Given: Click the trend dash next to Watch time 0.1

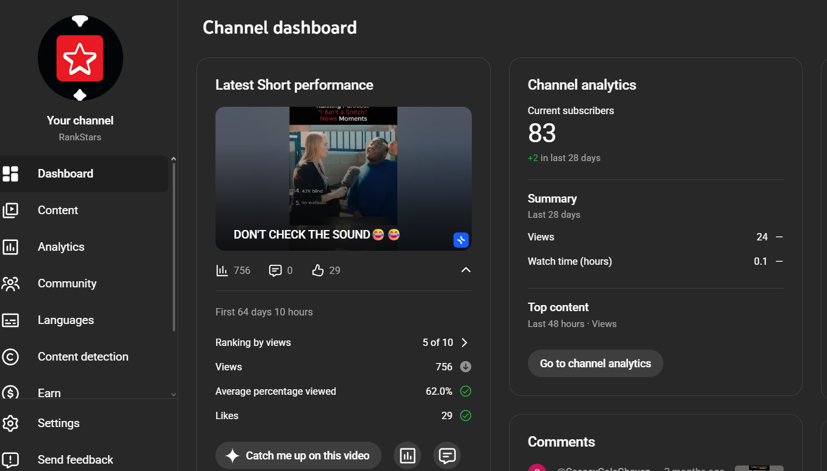Looking at the screenshot, I should (779, 261).
